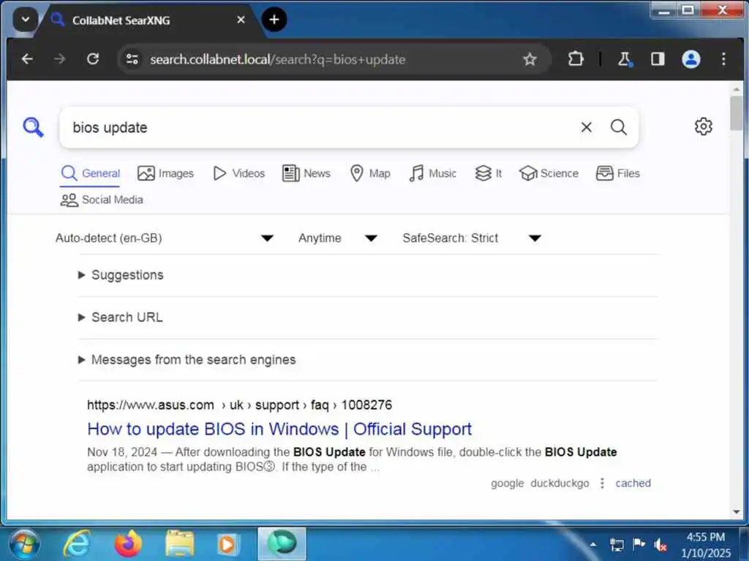Toggle the browser side panel icon
The width and height of the screenshot is (749, 561).
[x=658, y=59]
